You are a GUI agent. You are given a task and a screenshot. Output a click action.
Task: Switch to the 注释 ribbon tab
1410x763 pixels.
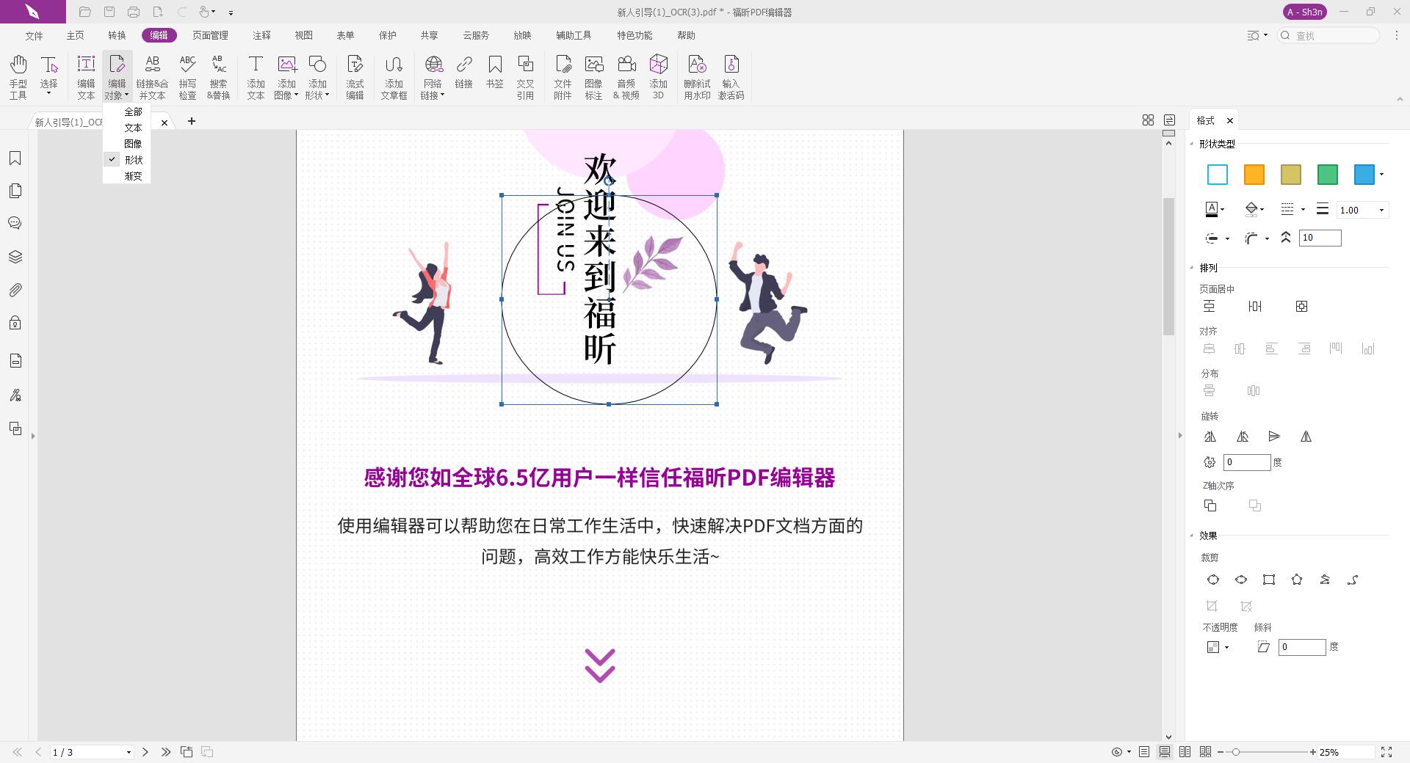pyautogui.click(x=261, y=34)
